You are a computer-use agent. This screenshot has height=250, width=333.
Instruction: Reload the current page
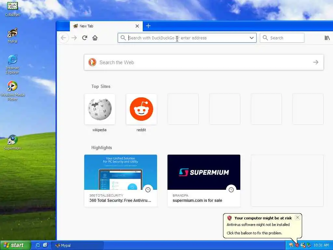coord(85,38)
